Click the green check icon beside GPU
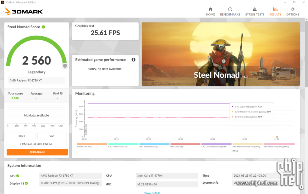Image resolution: width=308 pixels, height=194 pixels. (x=18, y=176)
